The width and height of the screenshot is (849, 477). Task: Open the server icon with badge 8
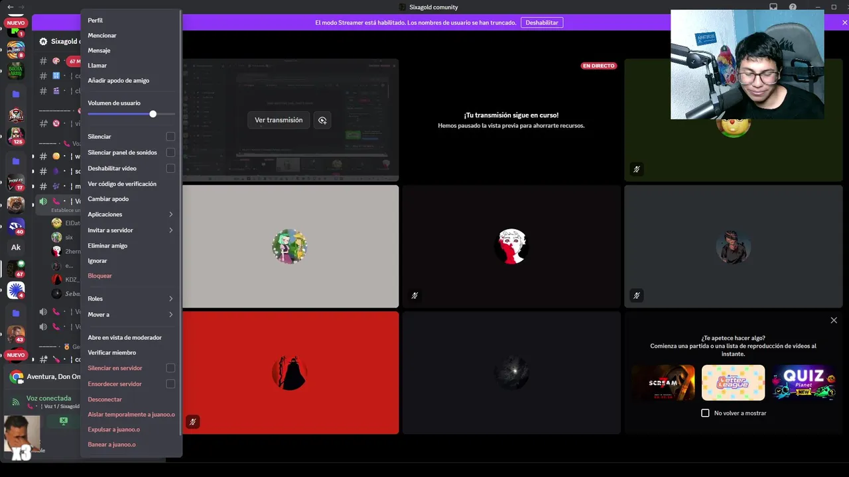point(16,50)
